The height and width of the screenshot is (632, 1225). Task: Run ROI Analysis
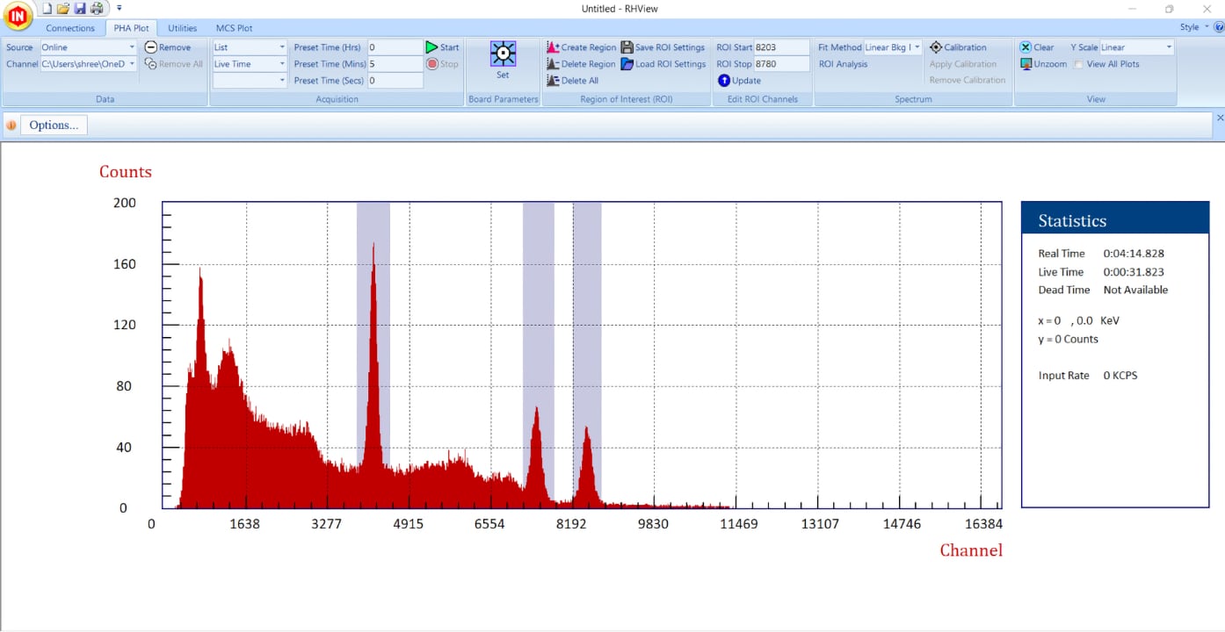point(843,64)
